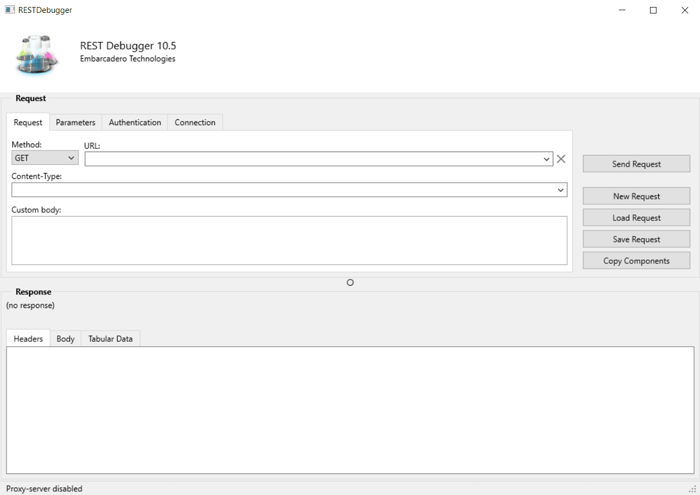This screenshot has width=700, height=495.
Task: Show the response Headers tab
Action: point(28,339)
